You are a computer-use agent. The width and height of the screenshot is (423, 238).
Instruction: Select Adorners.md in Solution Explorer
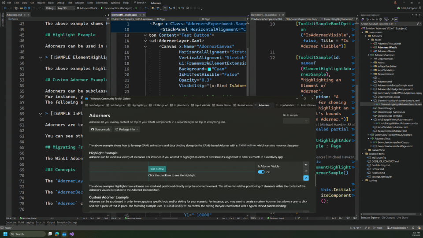[x=384, y=82]
